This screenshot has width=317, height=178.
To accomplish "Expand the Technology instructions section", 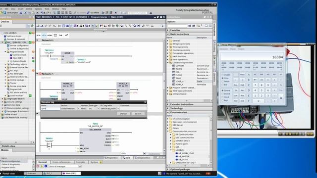I will [x=168, y=108].
